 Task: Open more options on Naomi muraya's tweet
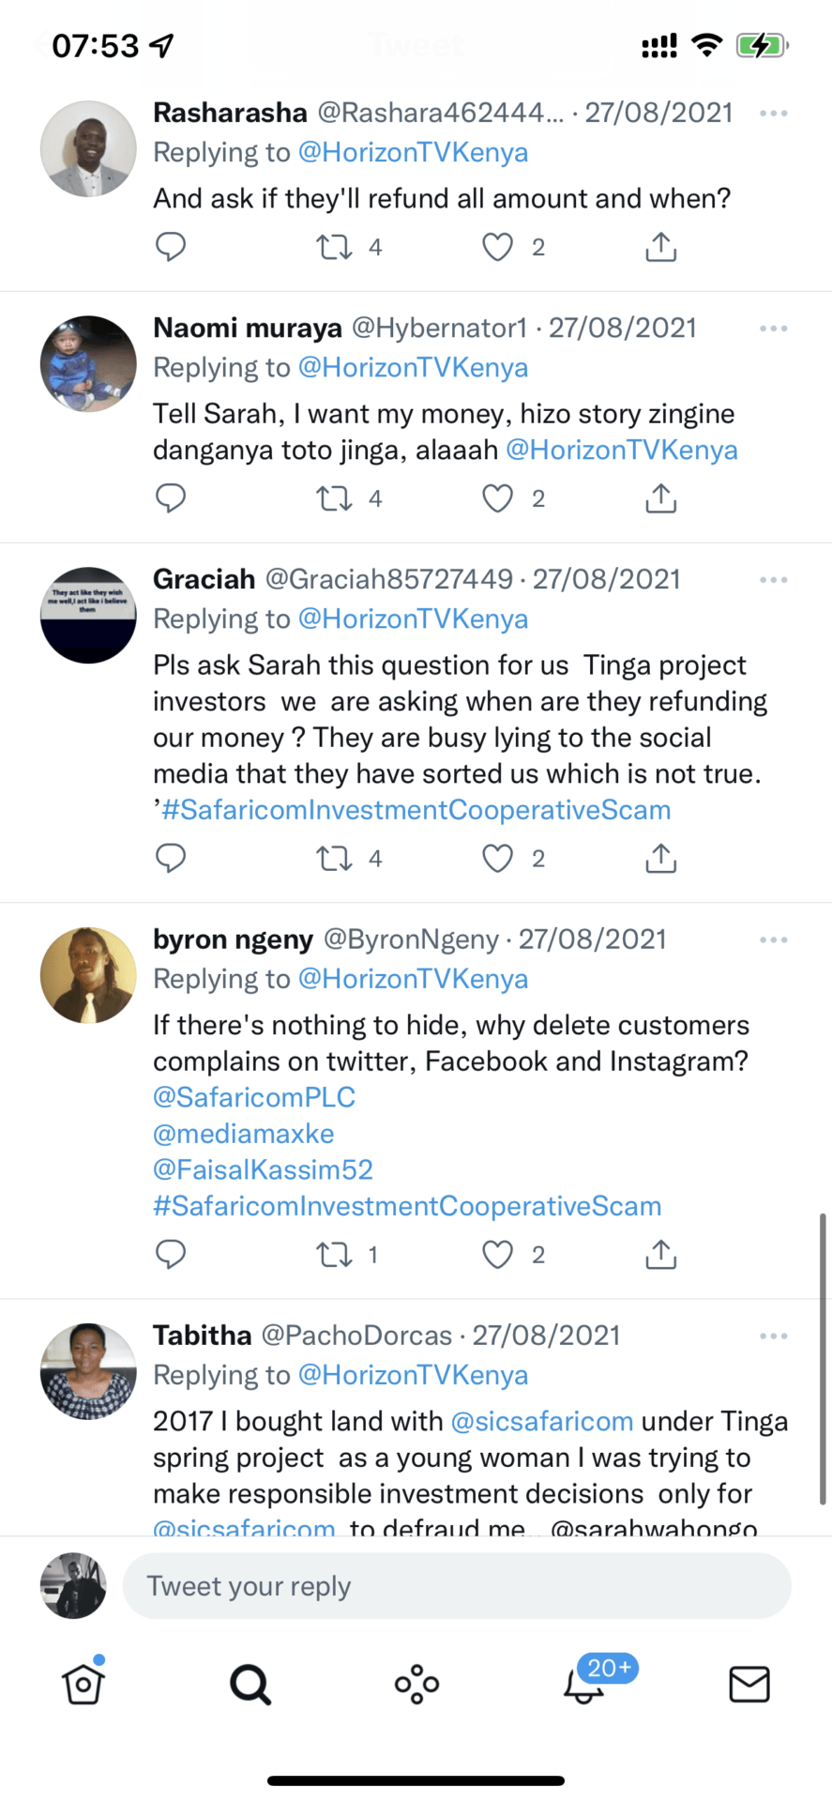[x=773, y=328]
